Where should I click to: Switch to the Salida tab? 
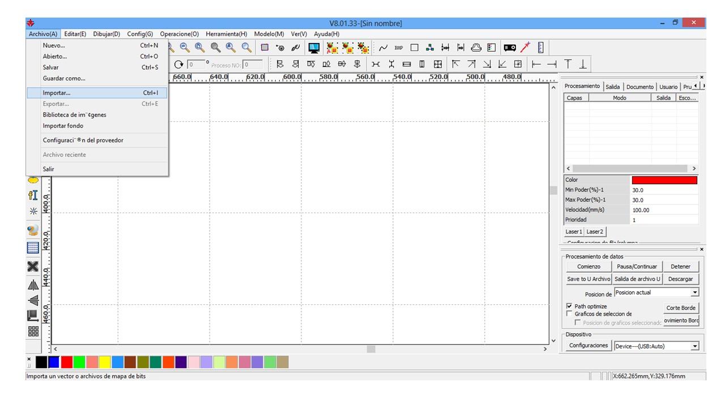(613, 87)
